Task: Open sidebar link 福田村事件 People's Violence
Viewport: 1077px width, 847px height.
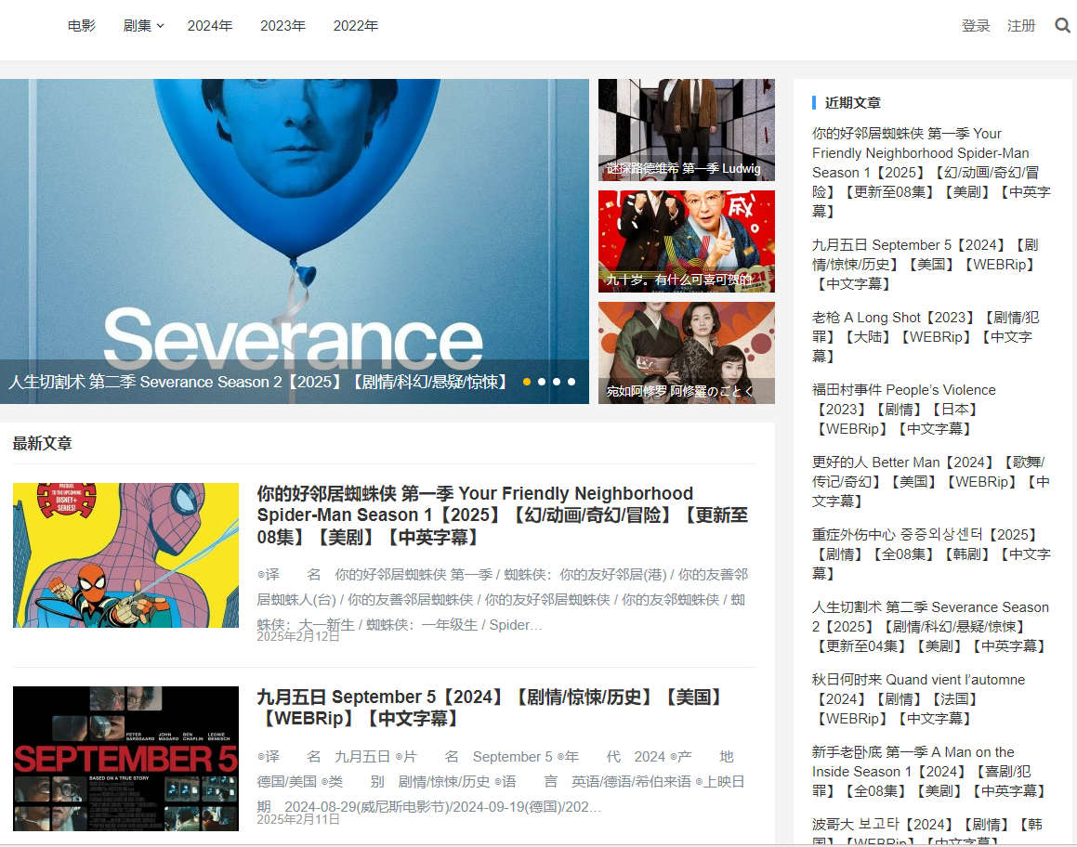Action: click(x=903, y=409)
